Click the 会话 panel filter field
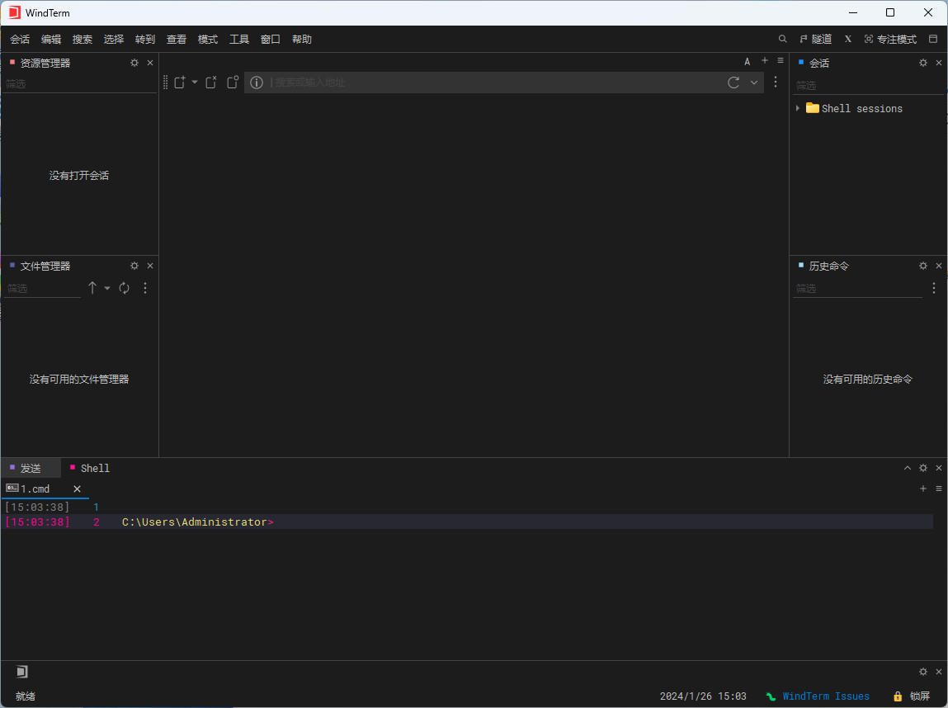Screen dimensions: 948x708 pyautogui.click(x=868, y=85)
